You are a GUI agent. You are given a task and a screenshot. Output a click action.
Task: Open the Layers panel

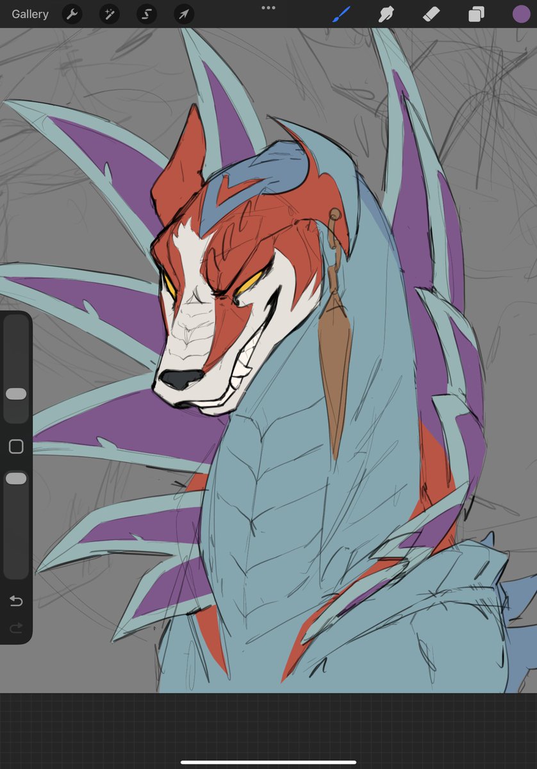(x=476, y=14)
